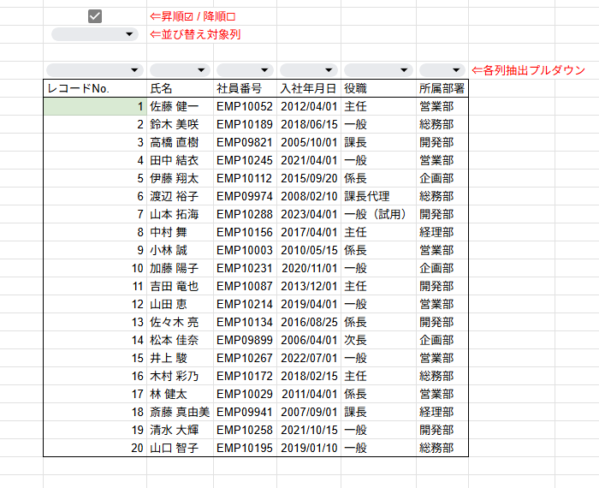Open the sort target column dropdown
The width and height of the screenshot is (599, 488).
coord(95,34)
